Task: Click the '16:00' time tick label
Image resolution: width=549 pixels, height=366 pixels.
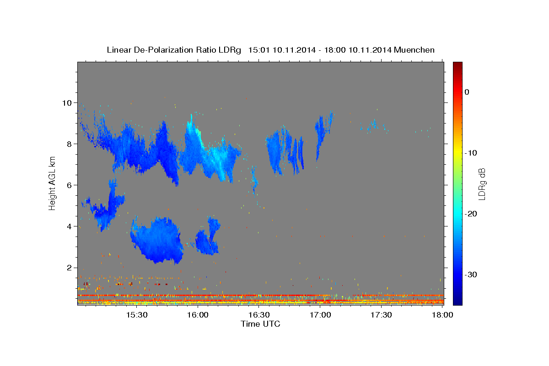Action: click(198, 315)
